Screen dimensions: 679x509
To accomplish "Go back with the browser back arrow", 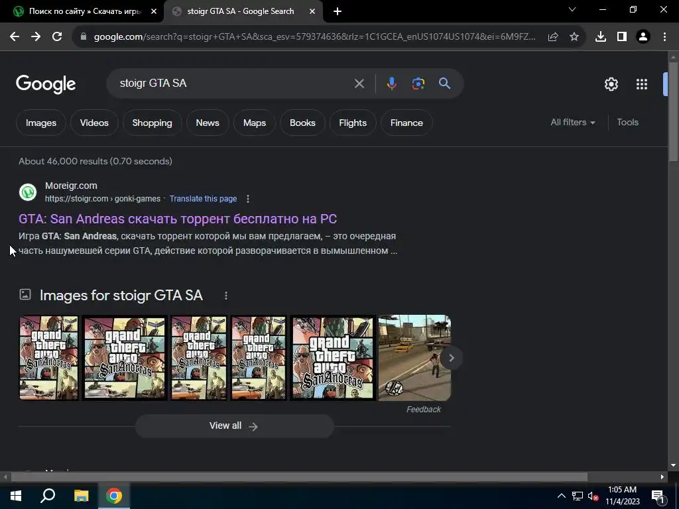I will 15,37.
